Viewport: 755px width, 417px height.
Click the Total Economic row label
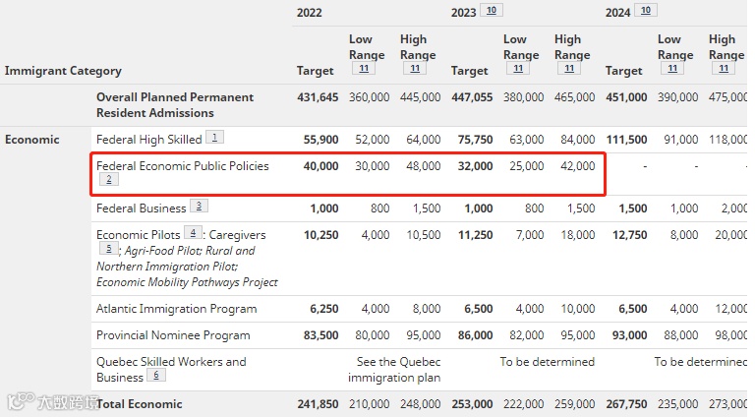point(139,404)
